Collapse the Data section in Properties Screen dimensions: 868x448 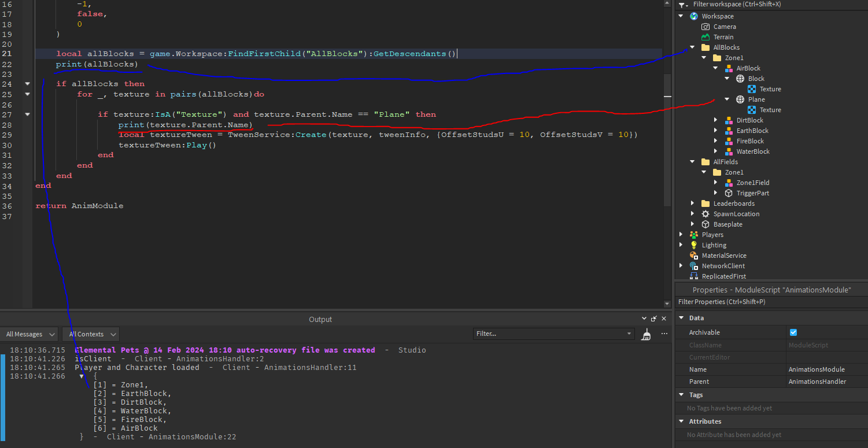point(681,317)
